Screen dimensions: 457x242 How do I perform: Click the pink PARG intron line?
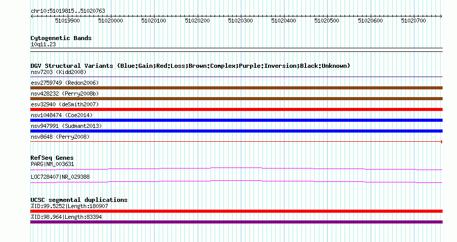pos(236,169)
